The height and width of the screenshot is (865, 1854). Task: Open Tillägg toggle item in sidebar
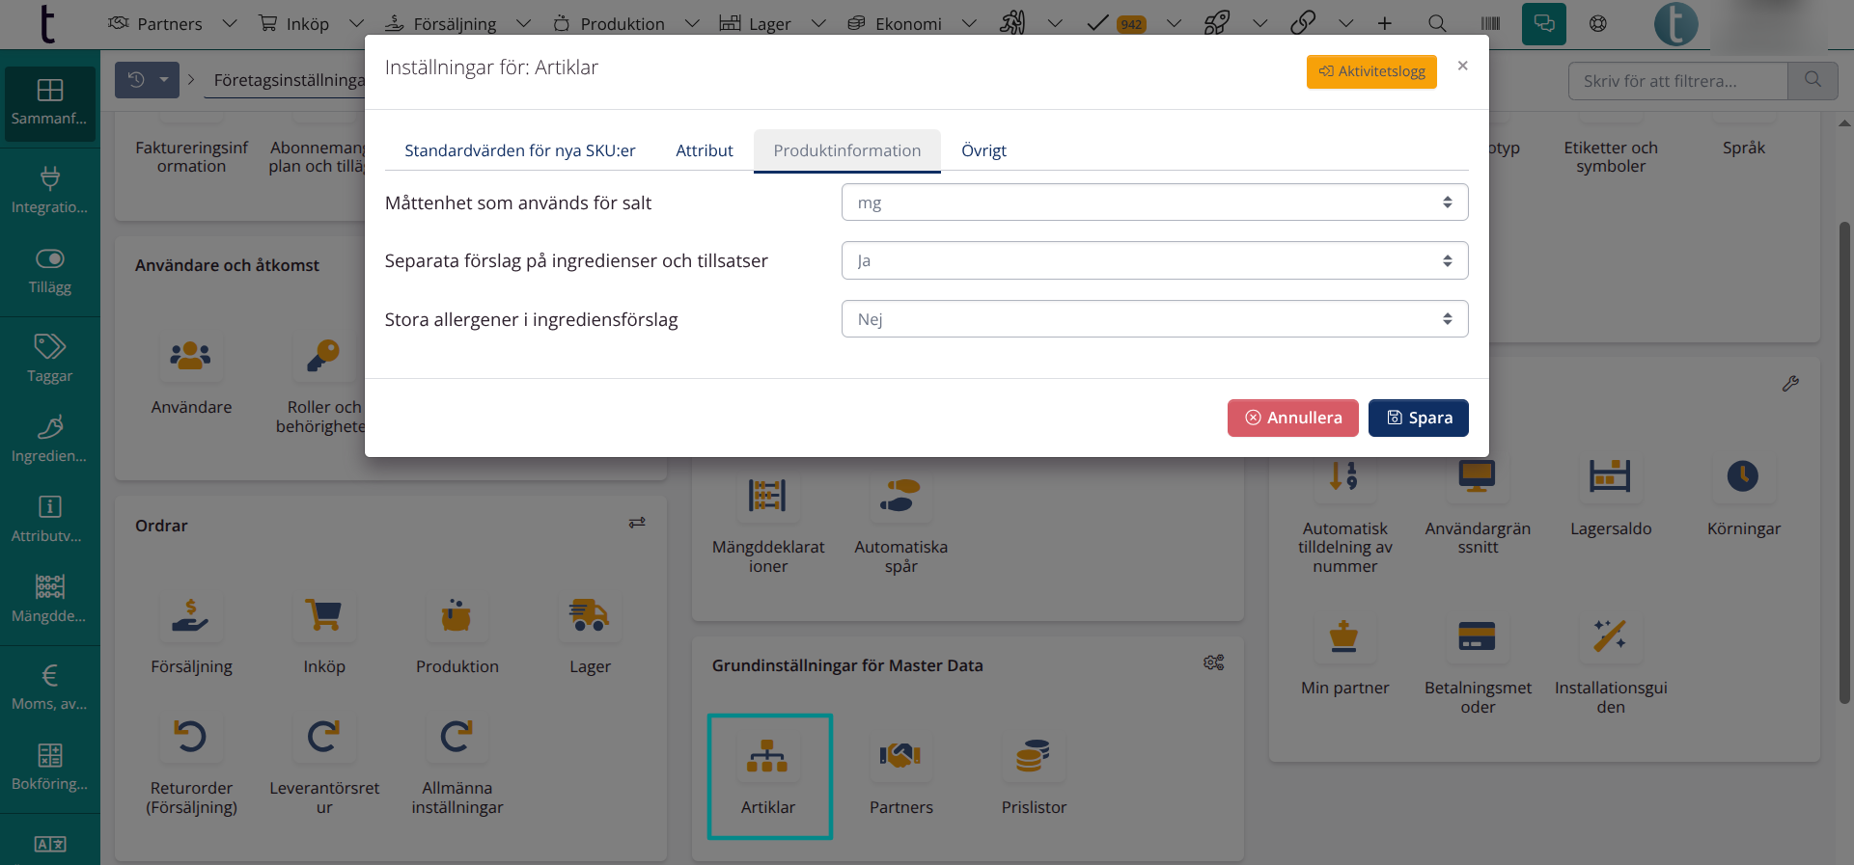[x=50, y=271]
